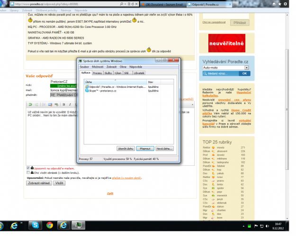Click the Vložit submit button

pos(59,183)
